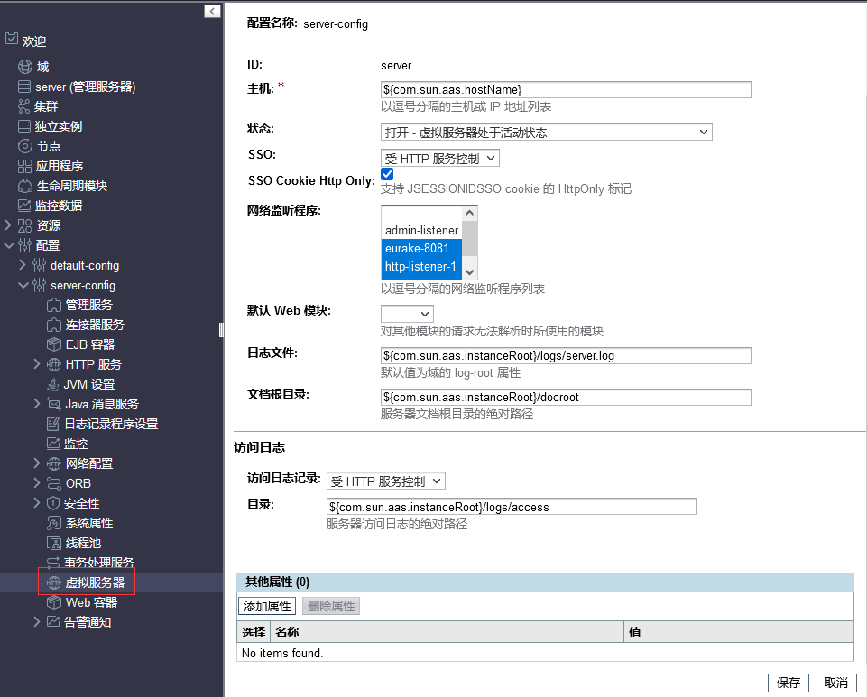This screenshot has width=867, height=697.
Task: Click the EJB 容器 cube icon
Action: pyautogui.click(x=53, y=345)
